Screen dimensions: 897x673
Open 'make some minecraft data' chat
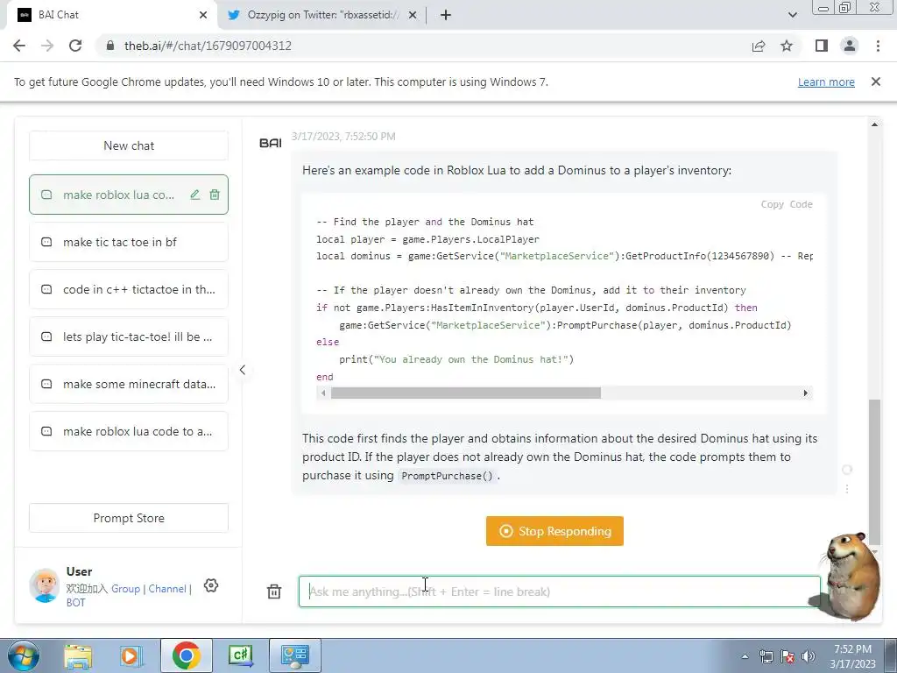click(129, 384)
